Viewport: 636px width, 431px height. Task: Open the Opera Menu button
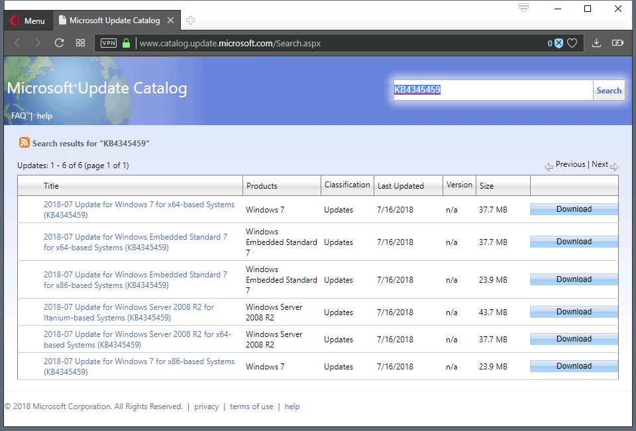click(x=28, y=21)
